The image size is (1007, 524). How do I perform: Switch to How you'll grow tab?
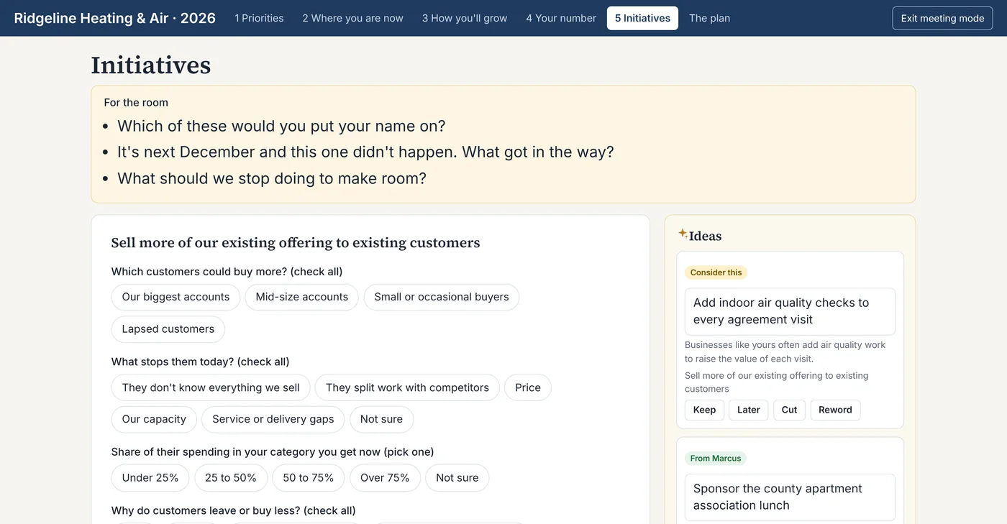pyautogui.click(x=465, y=18)
